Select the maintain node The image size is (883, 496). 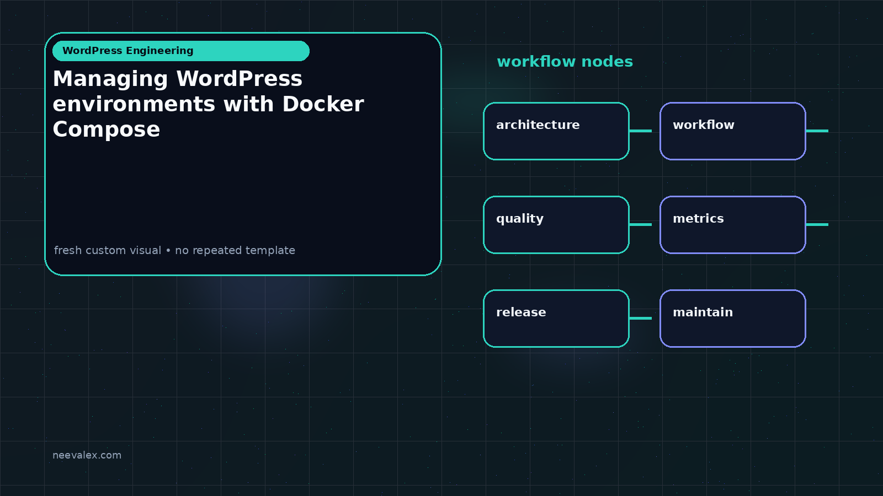click(x=733, y=319)
